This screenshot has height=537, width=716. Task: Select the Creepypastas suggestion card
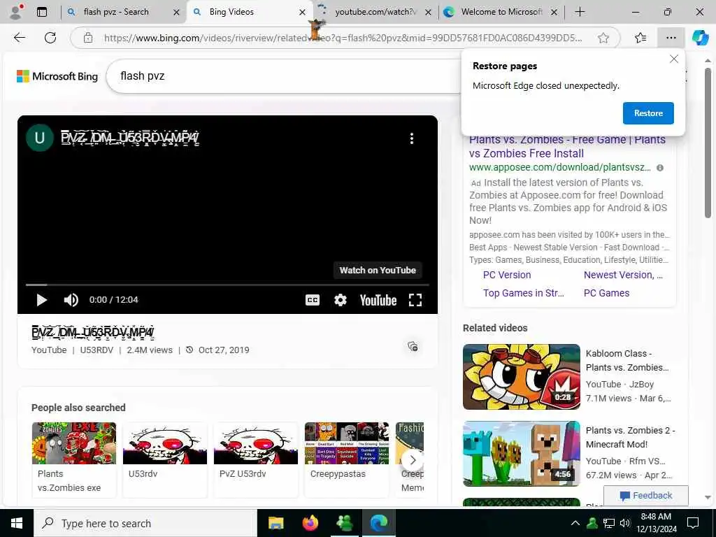[x=347, y=459]
